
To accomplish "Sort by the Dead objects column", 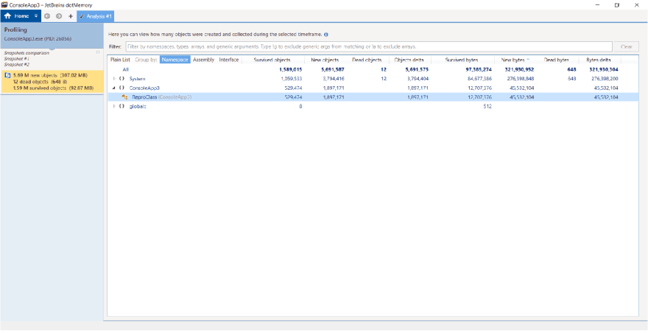I will point(367,60).
